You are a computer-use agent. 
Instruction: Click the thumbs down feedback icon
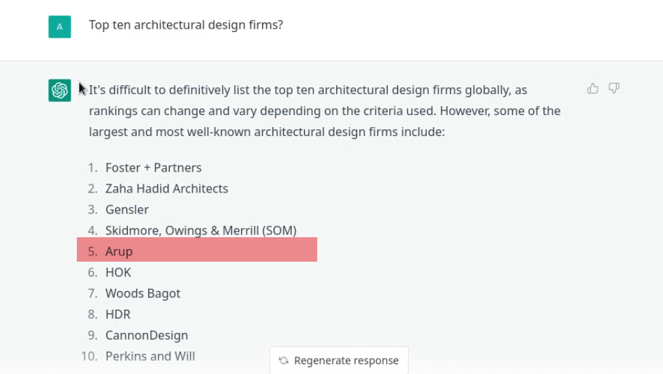tap(614, 88)
